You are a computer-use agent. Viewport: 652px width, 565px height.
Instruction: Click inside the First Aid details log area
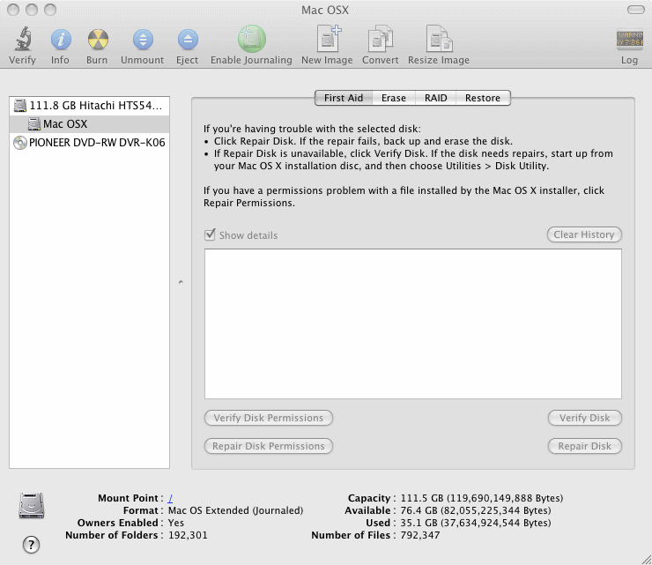[413, 323]
